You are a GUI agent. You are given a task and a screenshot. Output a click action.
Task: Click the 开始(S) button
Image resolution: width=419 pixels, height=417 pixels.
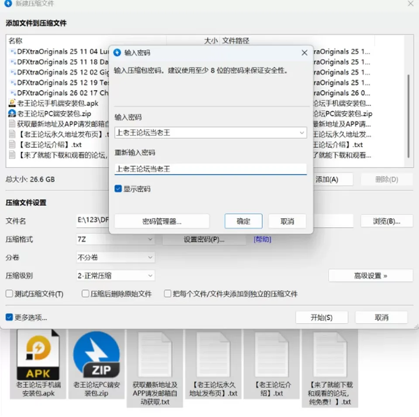pyautogui.click(x=322, y=317)
